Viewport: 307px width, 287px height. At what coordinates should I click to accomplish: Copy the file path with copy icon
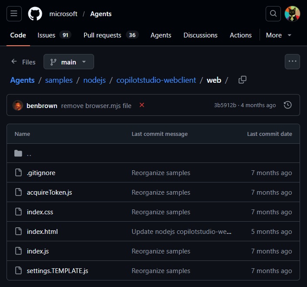point(243,80)
